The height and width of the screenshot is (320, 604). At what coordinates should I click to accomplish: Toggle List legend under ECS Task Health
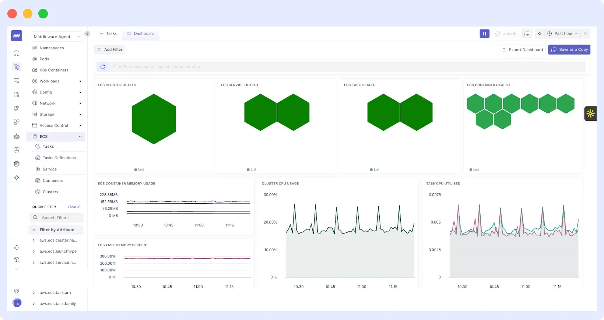click(375, 169)
